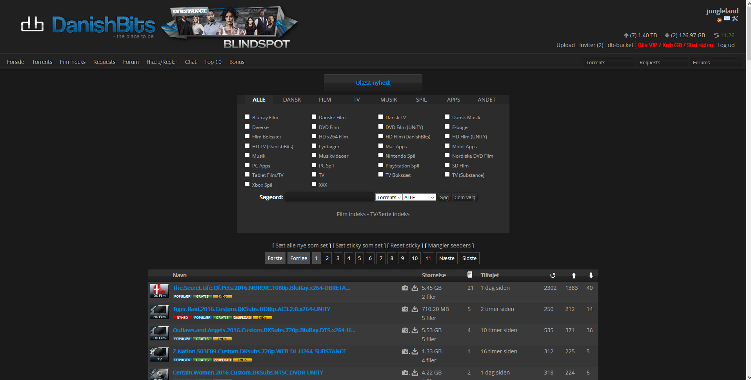The width and height of the screenshot is (751, 380).
Task: Sort torrents by snatched (circular arrow) column
Action: [553, 275]
